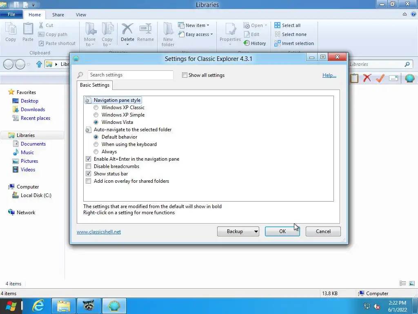Click the Paste icon in the Explorer ribbon

[x=28, y=29]
